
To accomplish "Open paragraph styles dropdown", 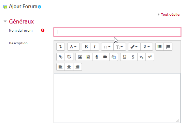I will point(73,47).
